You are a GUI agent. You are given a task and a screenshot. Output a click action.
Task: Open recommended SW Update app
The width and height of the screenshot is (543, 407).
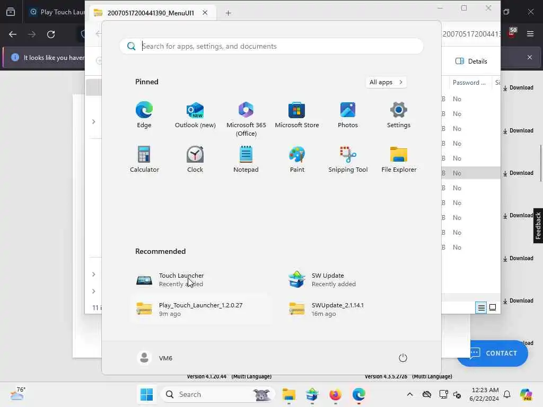pos(353,280)
